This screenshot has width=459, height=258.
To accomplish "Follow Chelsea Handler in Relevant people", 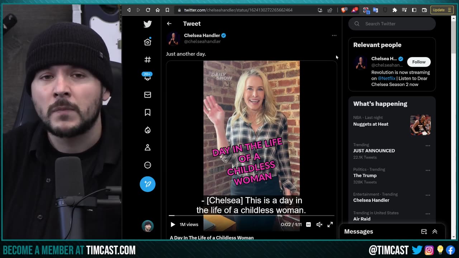I will 418,62.
